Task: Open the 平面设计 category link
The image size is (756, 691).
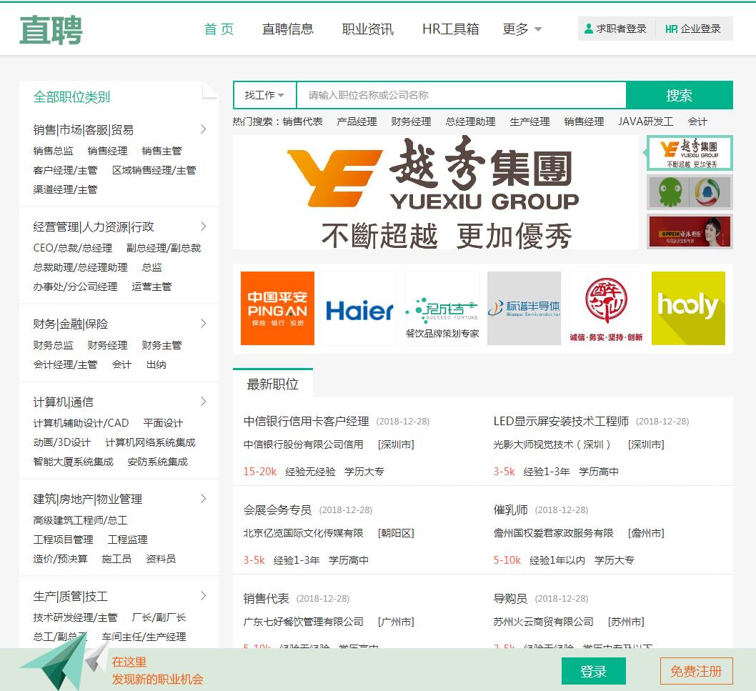Action: tap(163, 423)
